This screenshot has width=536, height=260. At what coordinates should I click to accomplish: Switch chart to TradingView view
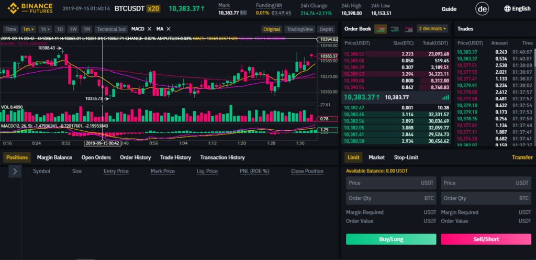[x=299, y=29]
